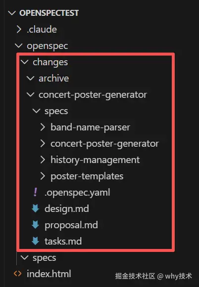Screen dimensions: 199x287
Task: Open index.html in the editor
Action: click(x=49, y=274)
